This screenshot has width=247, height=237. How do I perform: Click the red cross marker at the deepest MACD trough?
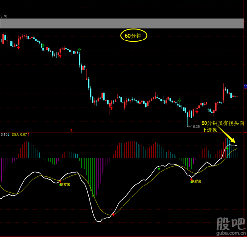[x=113, y=214]
